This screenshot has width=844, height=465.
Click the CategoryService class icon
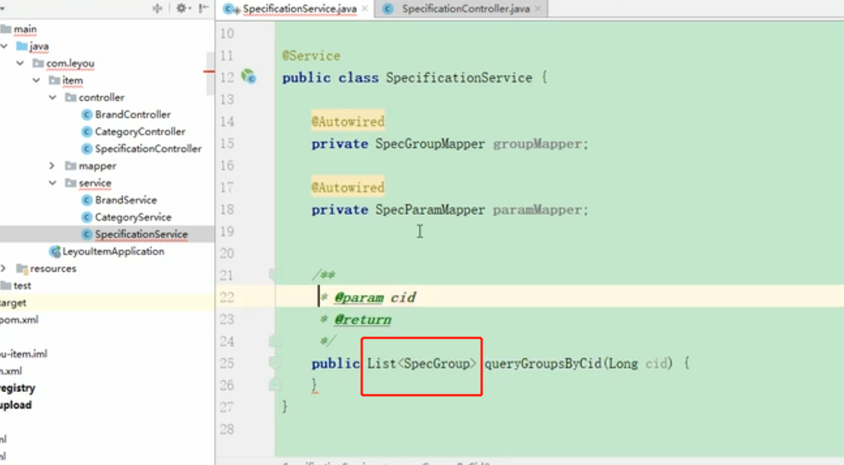coord(87,217)
